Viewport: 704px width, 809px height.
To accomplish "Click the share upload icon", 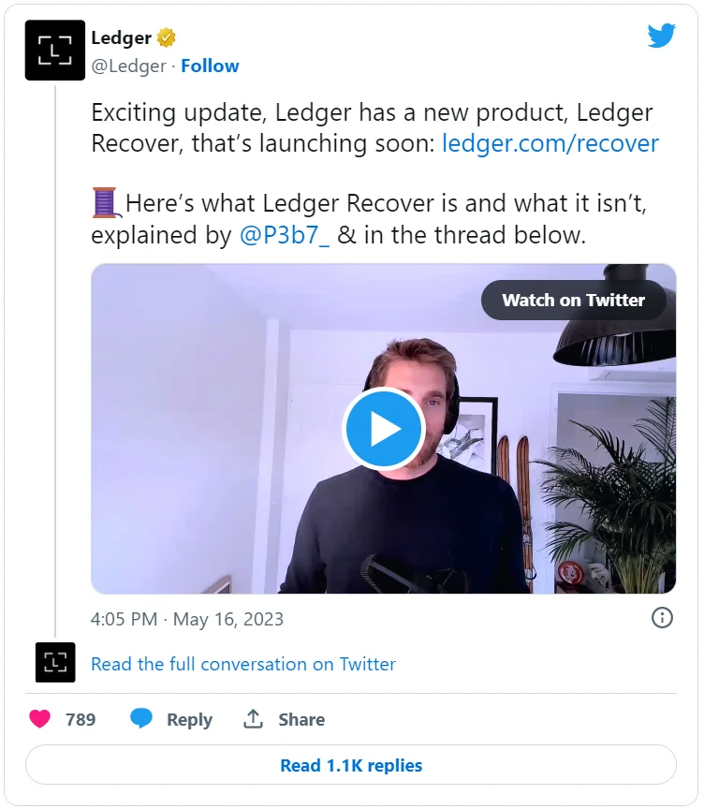I will (253, 719).
